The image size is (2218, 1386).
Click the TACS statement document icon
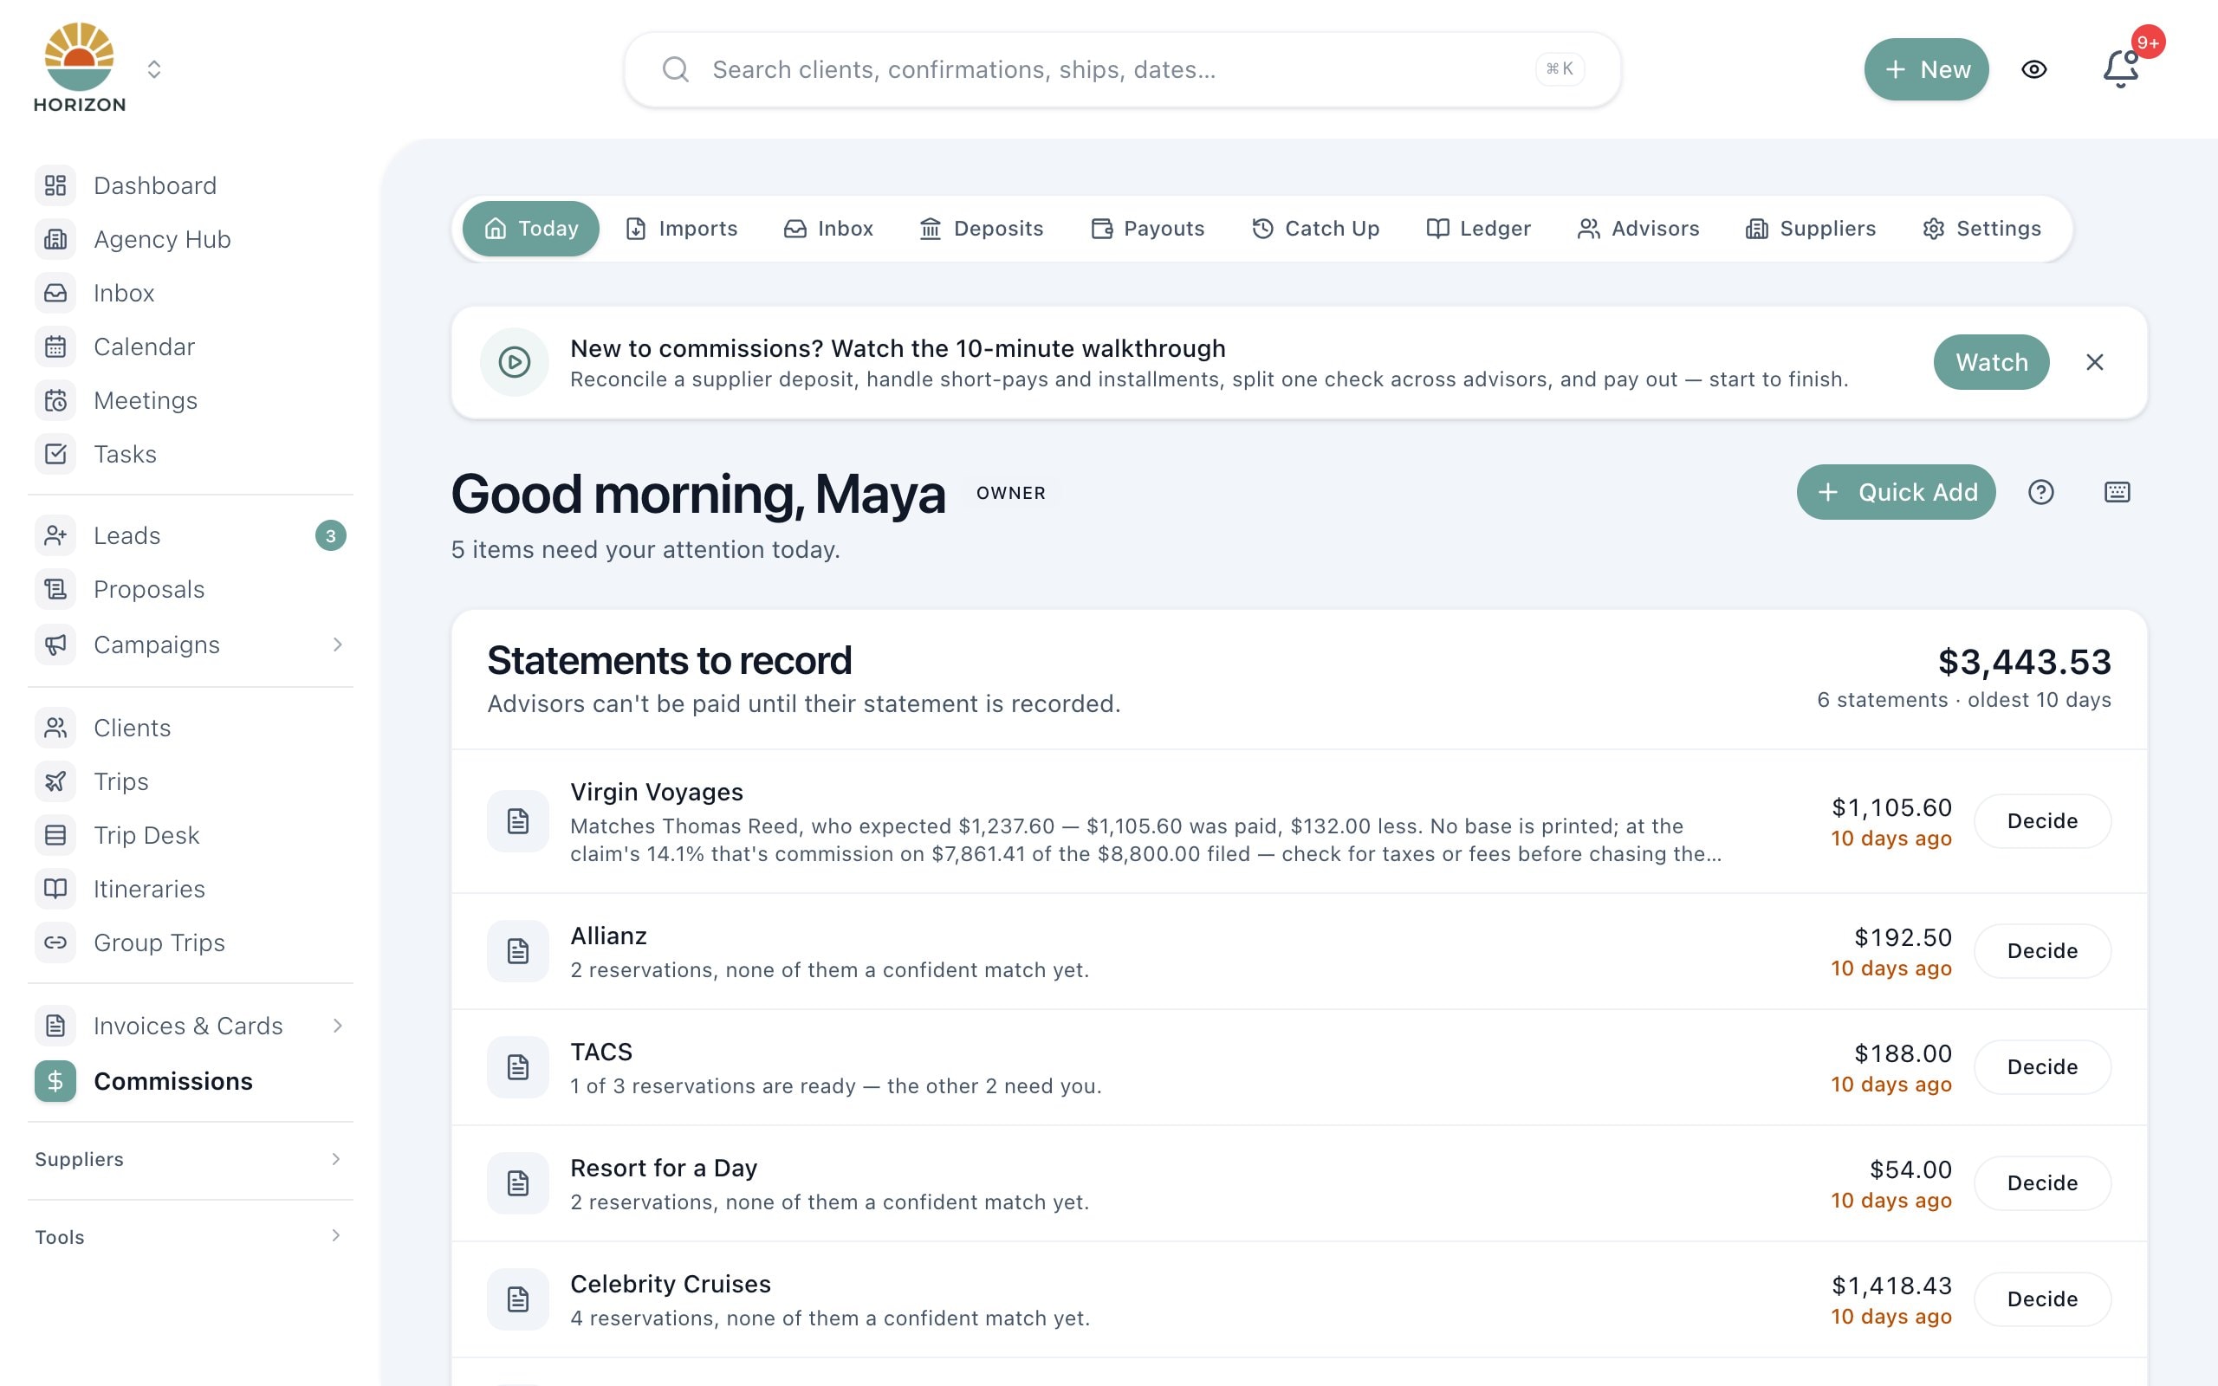click(518, 1067)
